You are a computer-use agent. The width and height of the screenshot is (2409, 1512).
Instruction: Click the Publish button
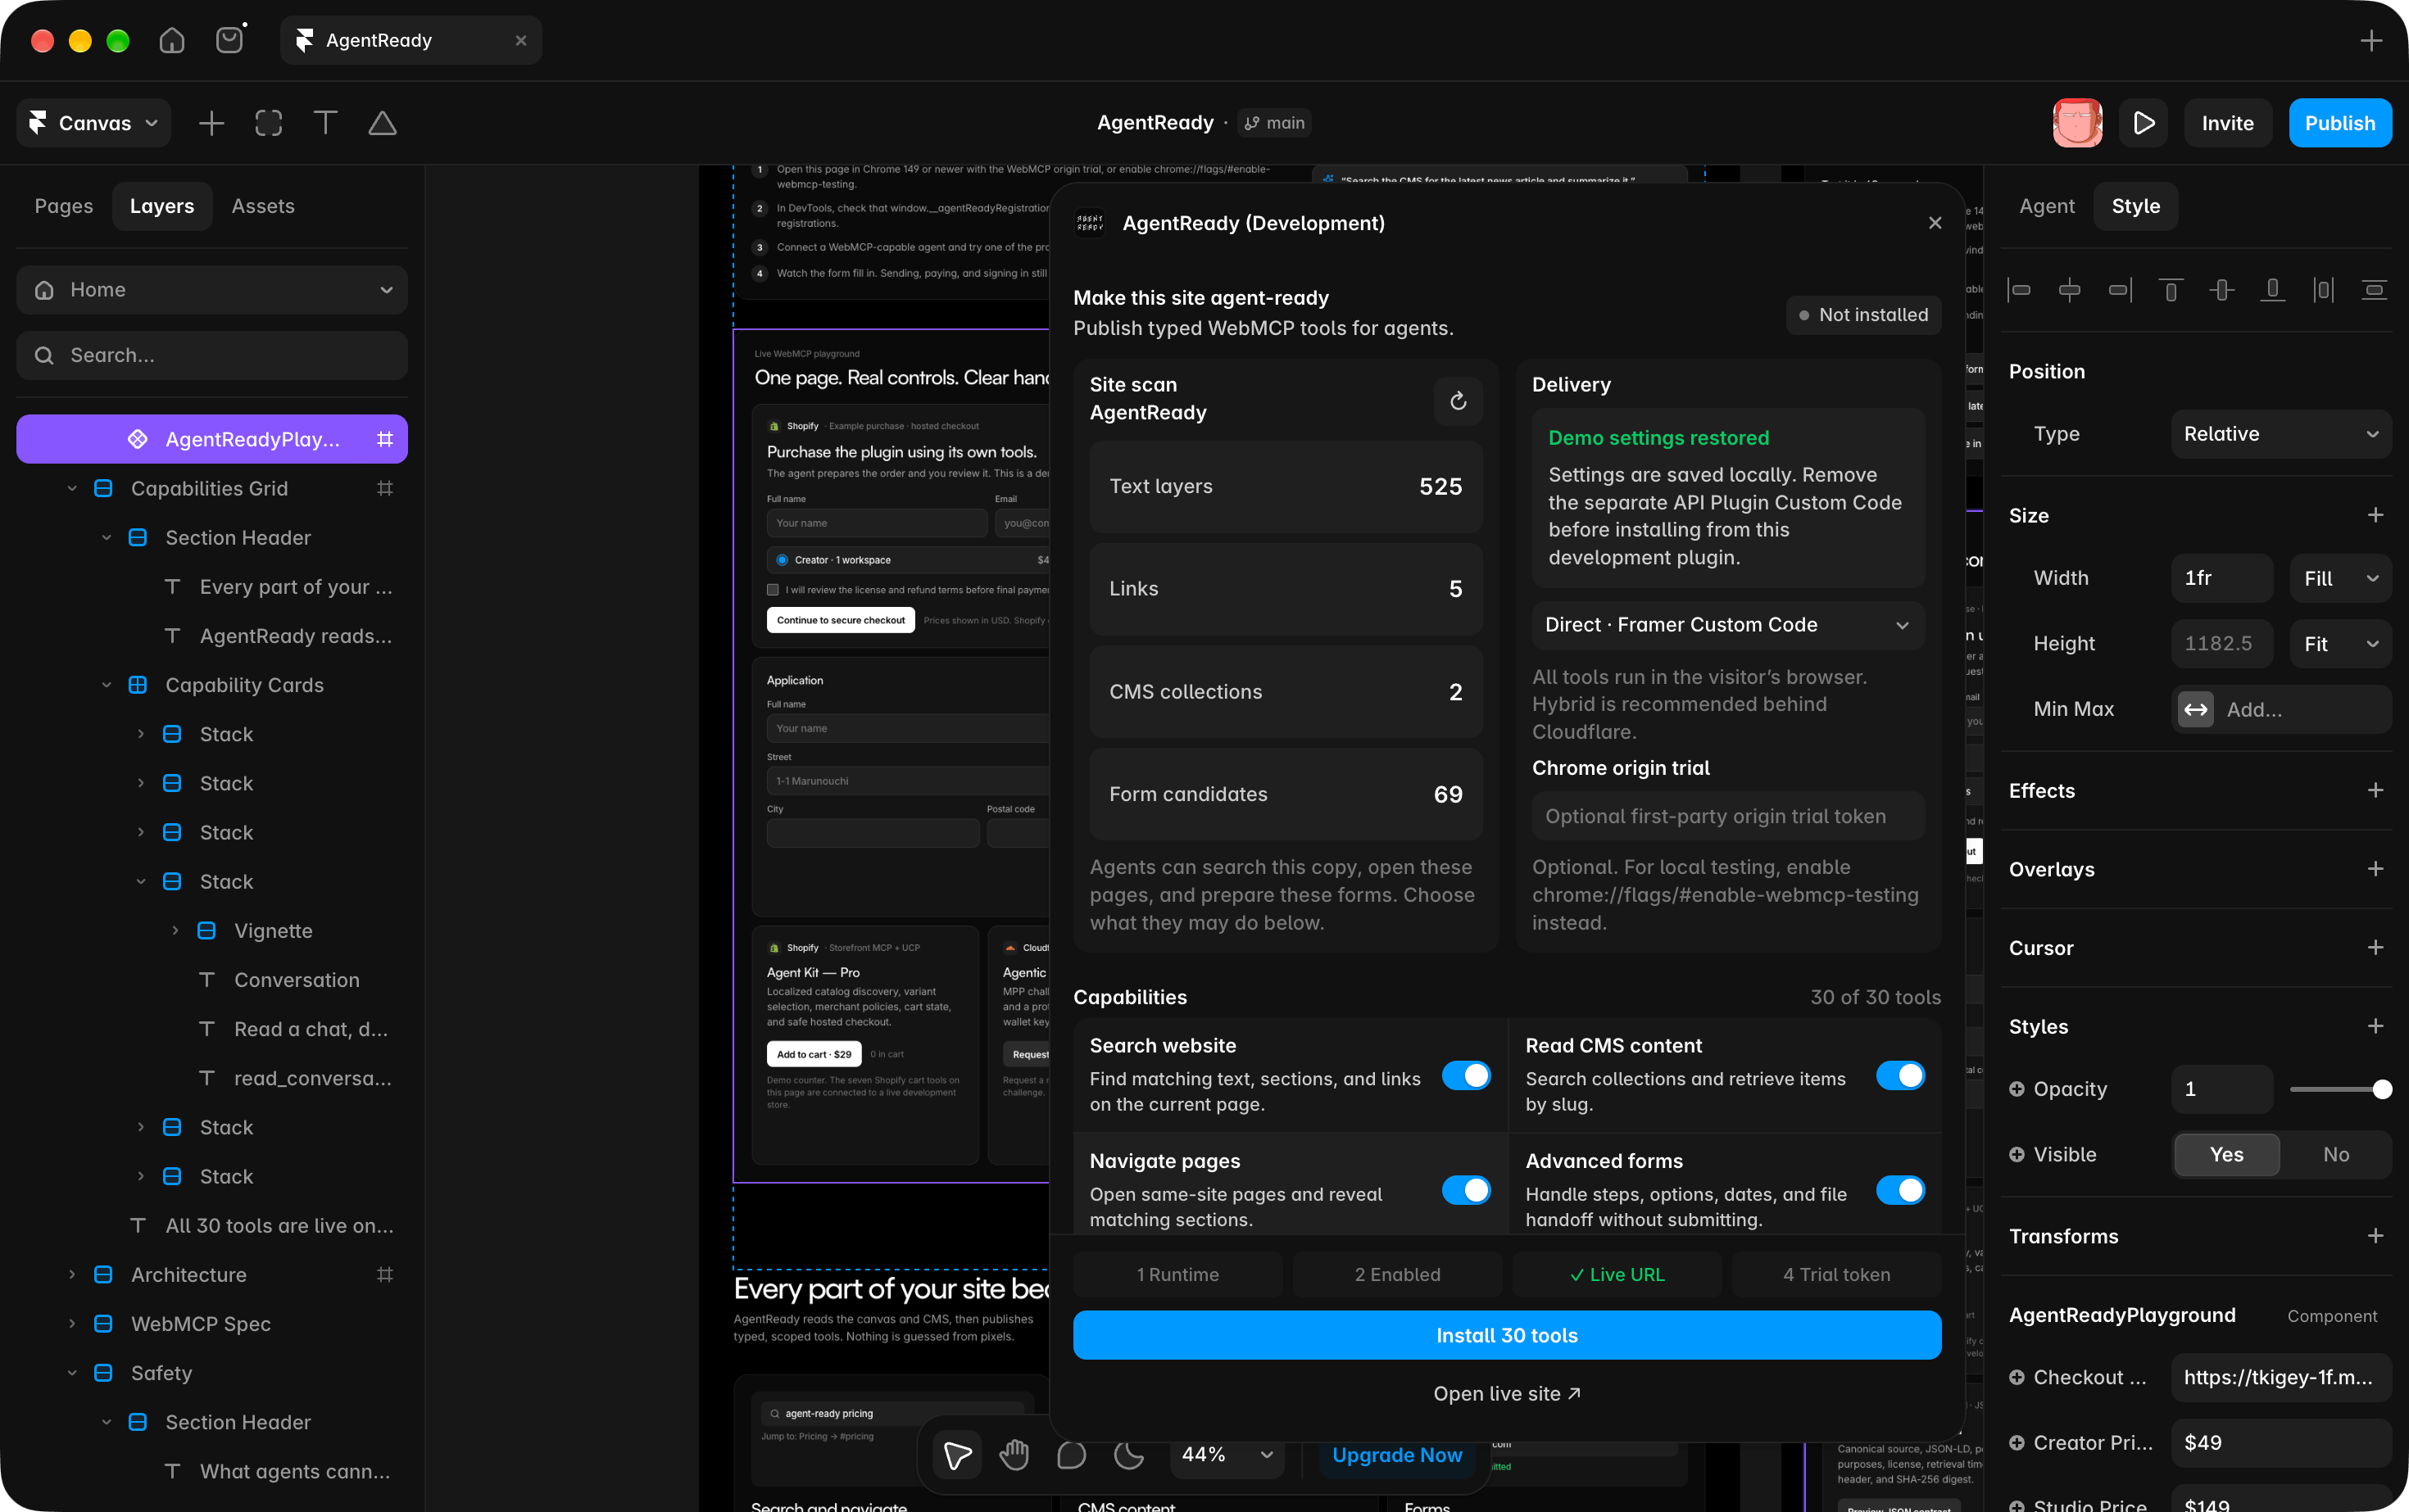[x=2340, y=123]
